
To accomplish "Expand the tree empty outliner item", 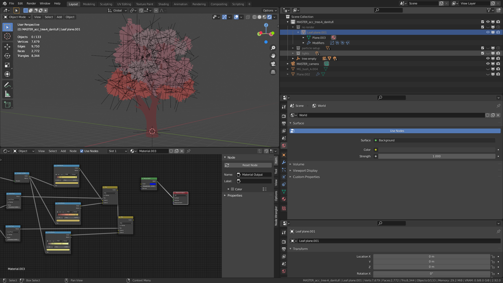I will coord(293,59).
